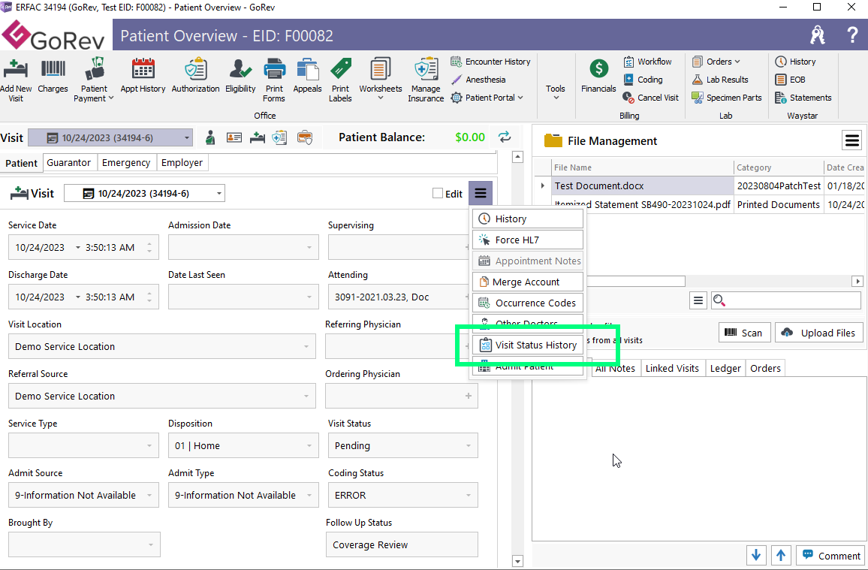Open Waystar Statements

pos(803,98)
